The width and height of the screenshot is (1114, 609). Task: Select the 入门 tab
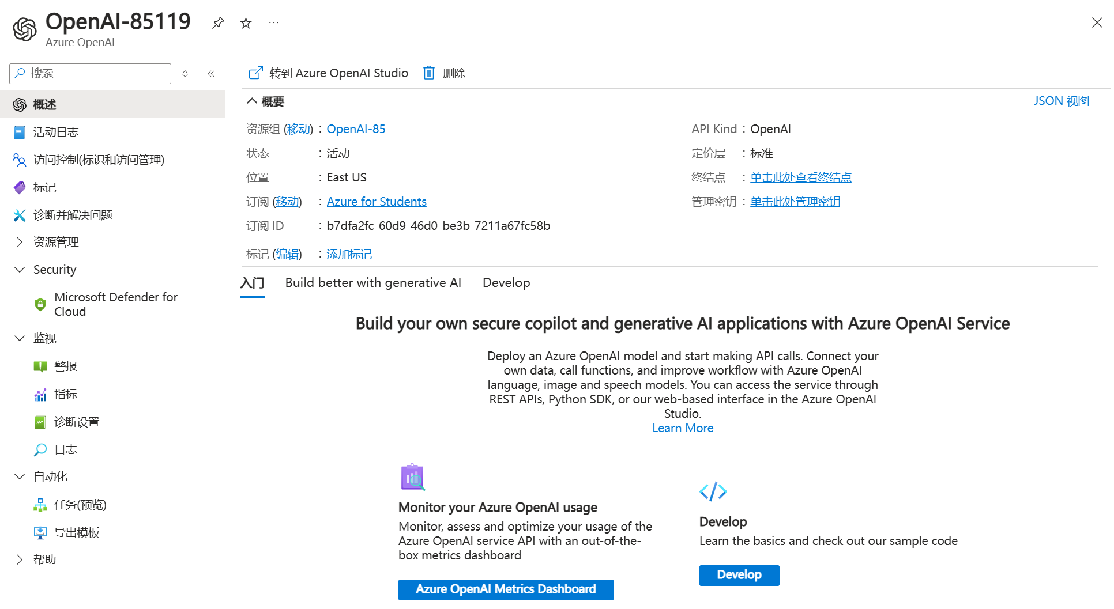[x=252, y=283]
